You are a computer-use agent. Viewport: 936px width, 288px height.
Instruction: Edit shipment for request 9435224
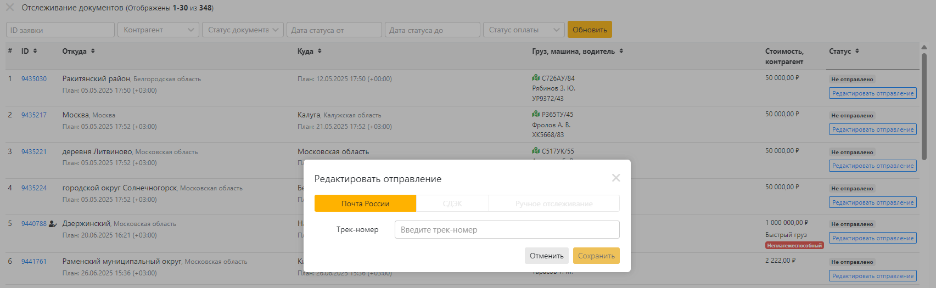pos(873,202)
